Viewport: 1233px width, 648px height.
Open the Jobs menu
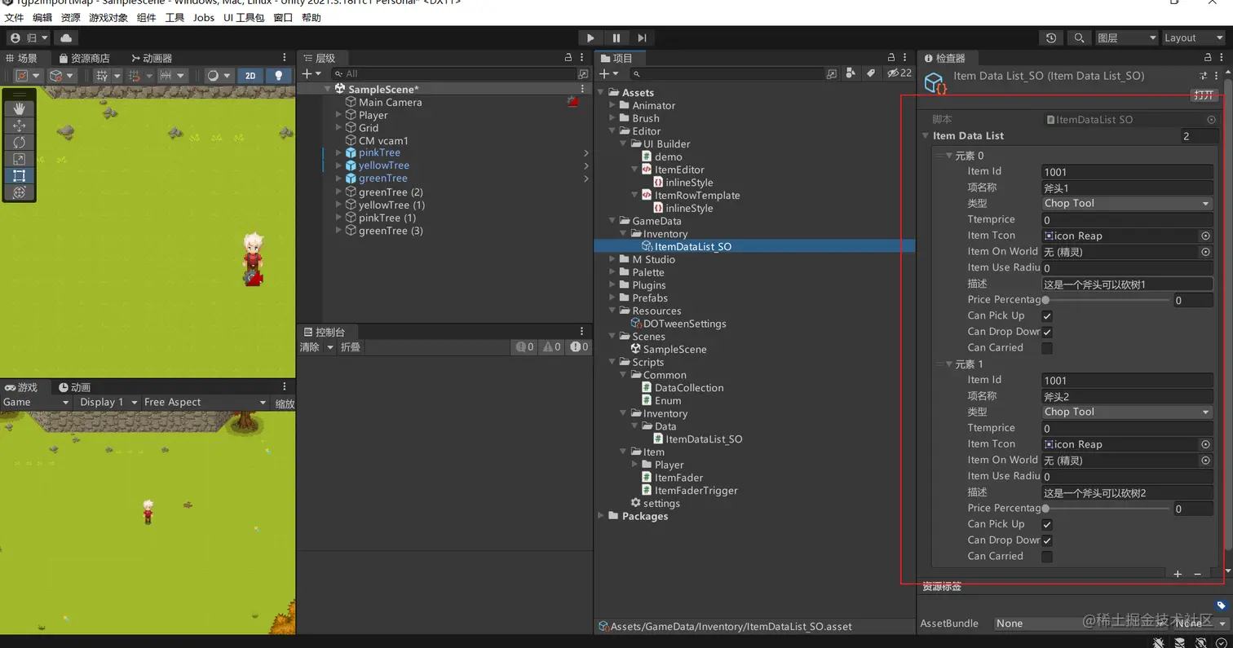(204, 17)
